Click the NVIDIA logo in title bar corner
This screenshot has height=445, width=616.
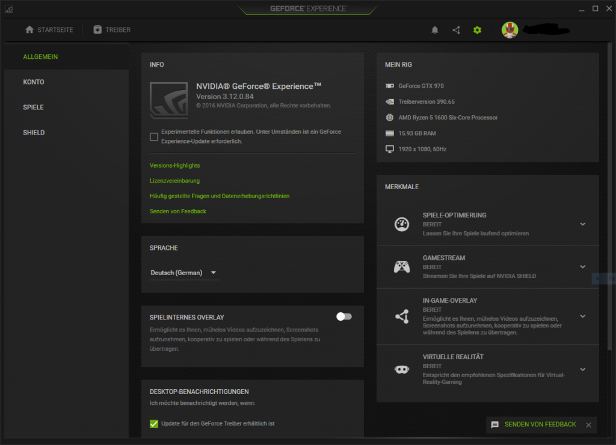click(x=9, y=8)
